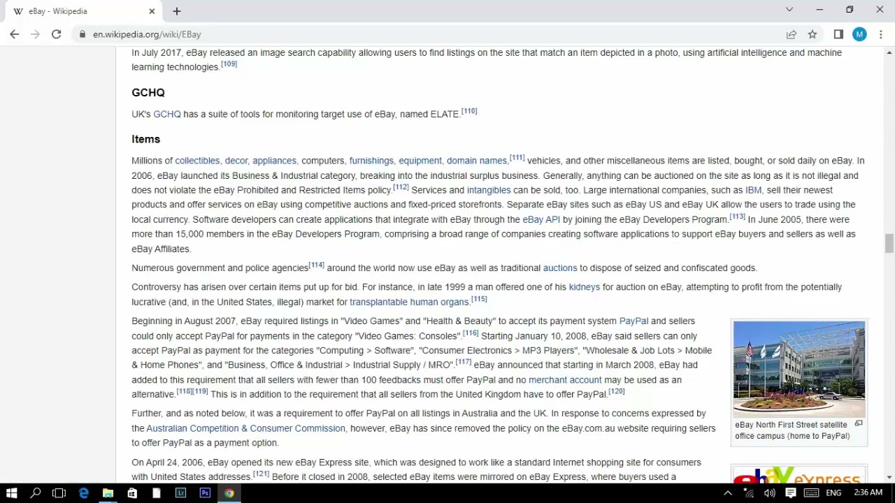Open the Chrome profile avatar M
This screenshot has height=503, width=895.
pos(859,34)
